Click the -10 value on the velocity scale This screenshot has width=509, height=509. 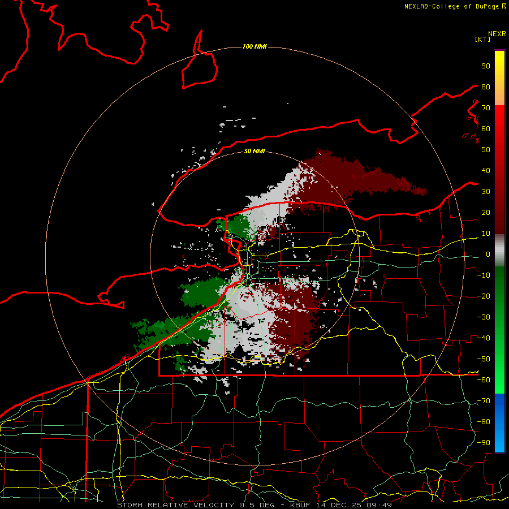(484, 275)
